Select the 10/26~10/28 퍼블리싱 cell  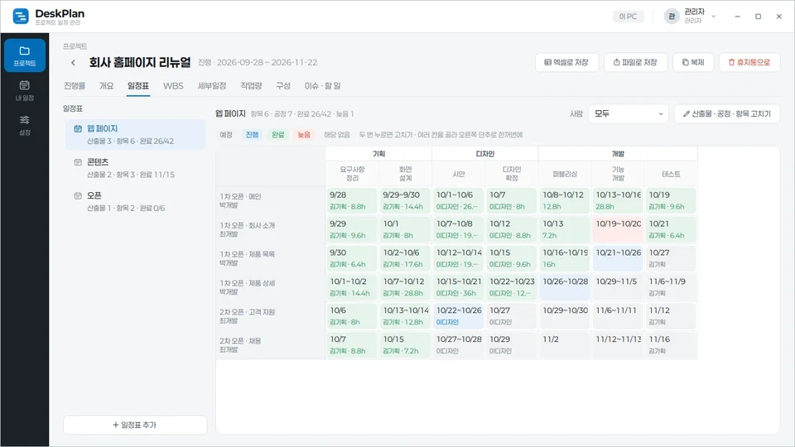tap(565, 287)
